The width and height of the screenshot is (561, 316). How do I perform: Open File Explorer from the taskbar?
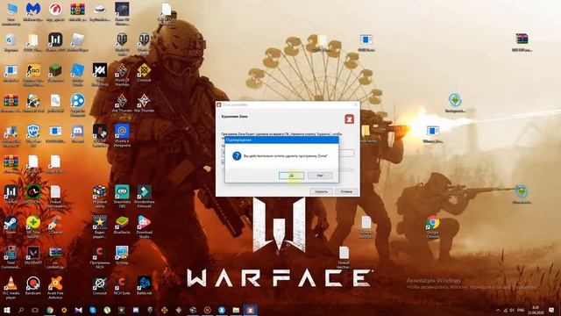coord(236,310)
